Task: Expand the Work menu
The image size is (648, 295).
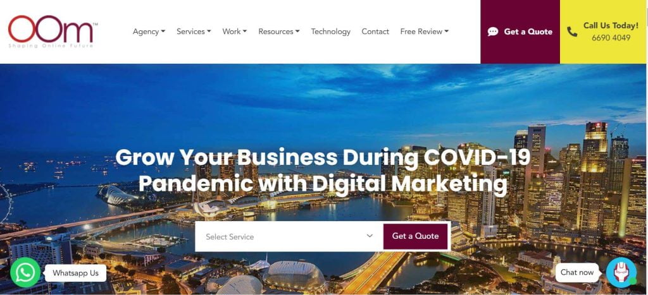Action: pyautogui.click(x=235, y=32)
